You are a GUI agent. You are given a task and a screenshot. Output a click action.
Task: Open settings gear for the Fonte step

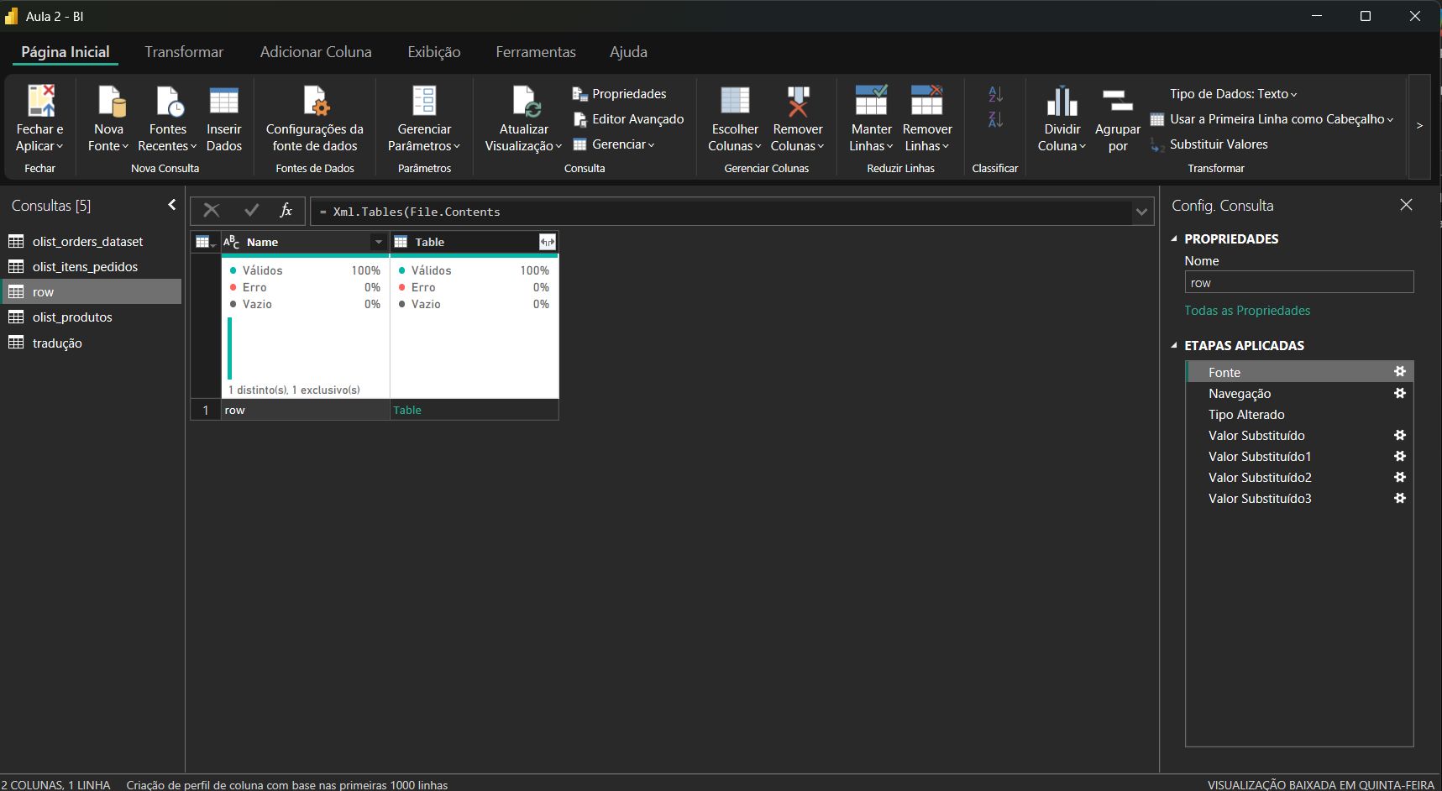click(x=1400, y=371)
